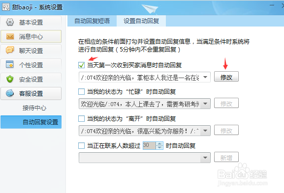Click the reply text starting 欢迎光临/:074
This screenshot has width=284, height=193.
140,104
